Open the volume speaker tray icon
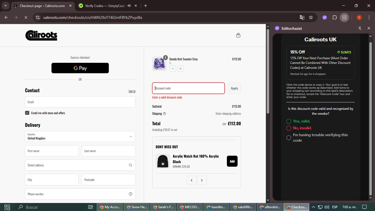 point(327,207)
